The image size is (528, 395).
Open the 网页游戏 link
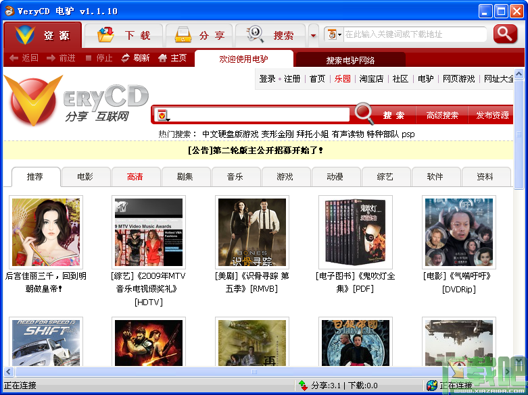pyautogui.click(x=458, y=79)
